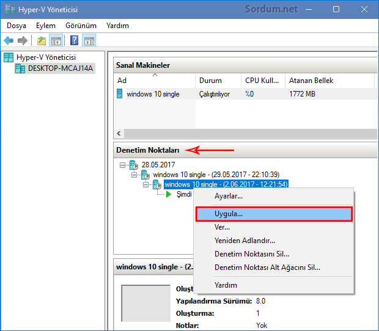379x331 pixels.
Task: Click the blue Help question mark icon
Action: (74, 40)
